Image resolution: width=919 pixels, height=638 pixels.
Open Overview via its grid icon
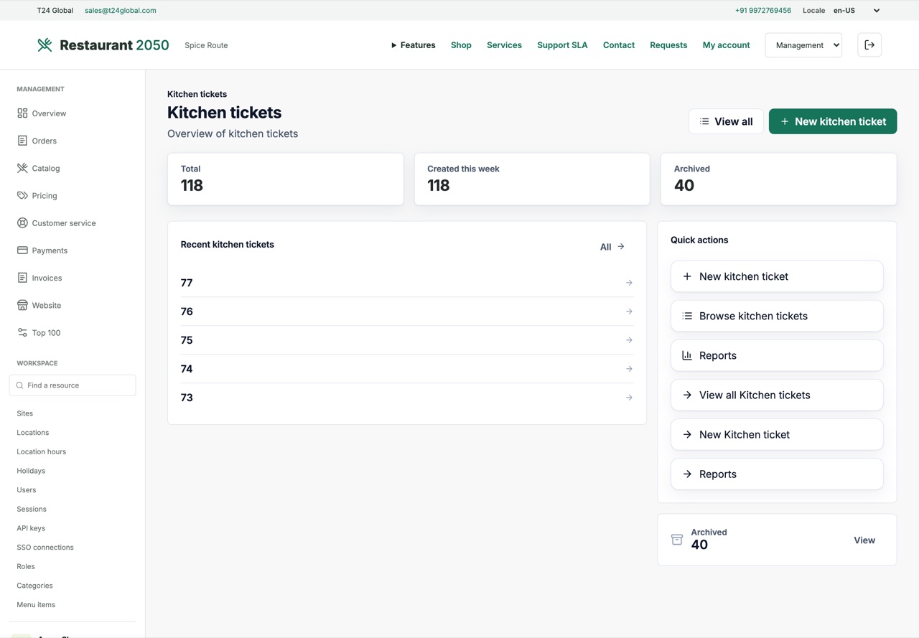click(x=22, y=113)
